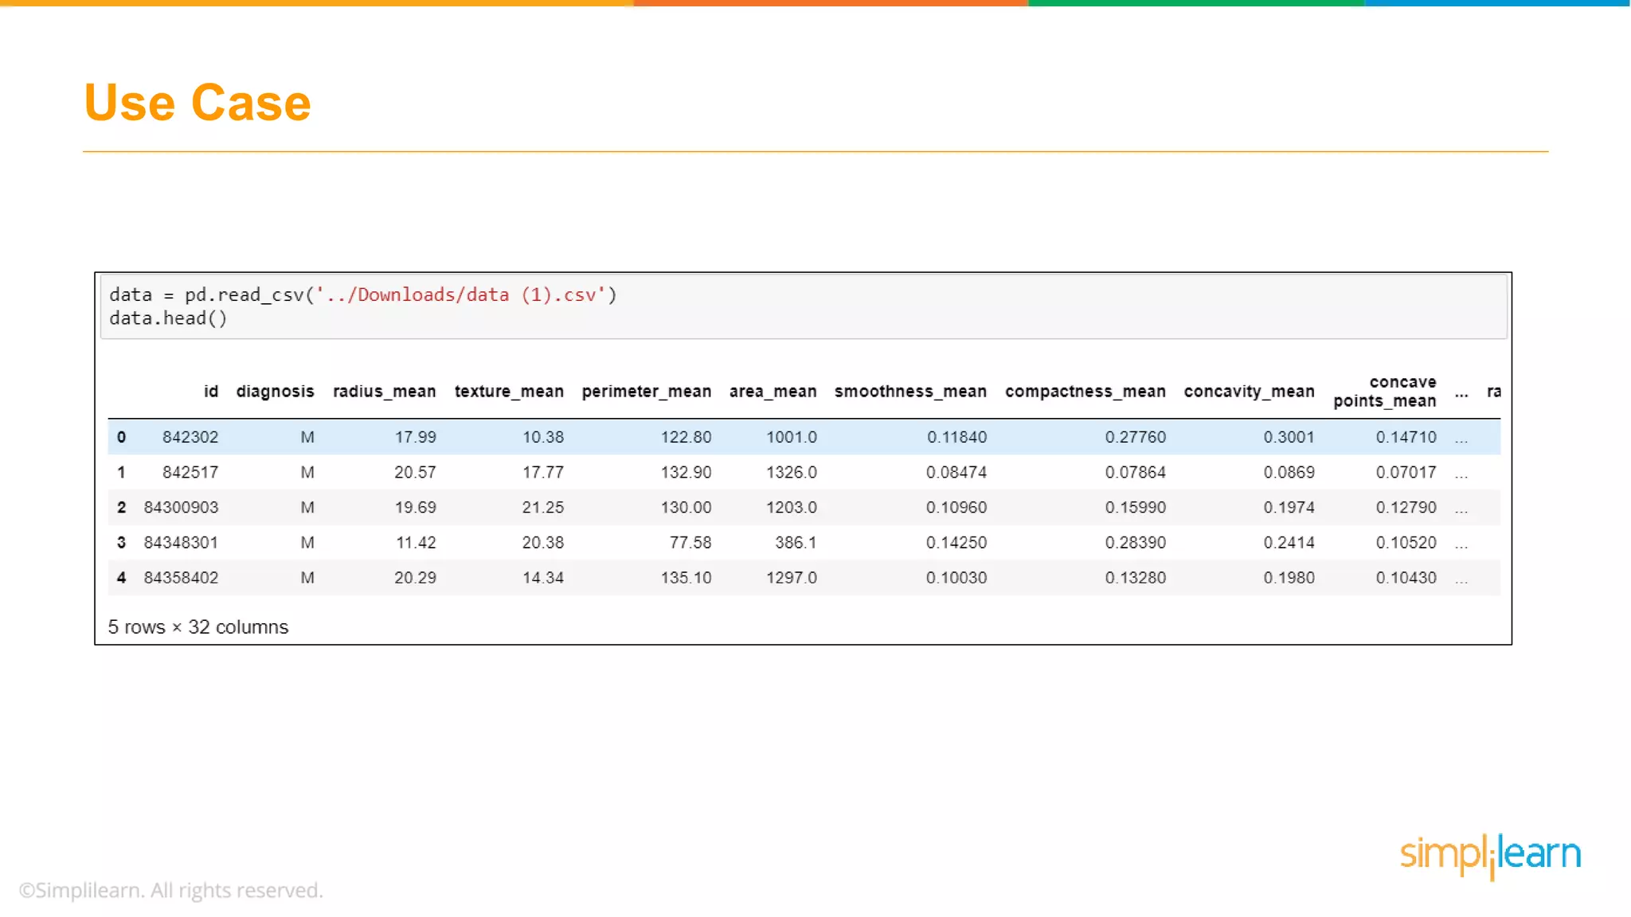Click perimeter_mean value 135.10
Image resolution: width=1631 pixels, height=917 pixels.
(686, 577)
